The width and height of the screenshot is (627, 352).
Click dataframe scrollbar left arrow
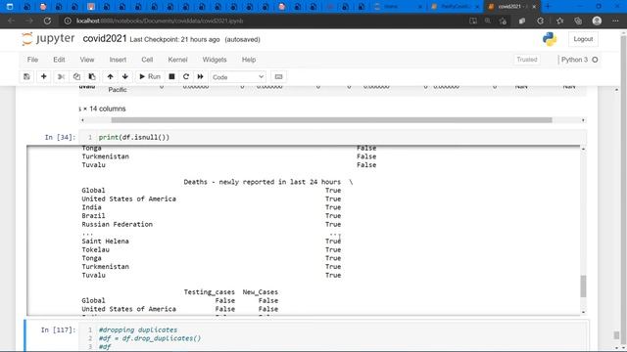(x=82, y=120)
